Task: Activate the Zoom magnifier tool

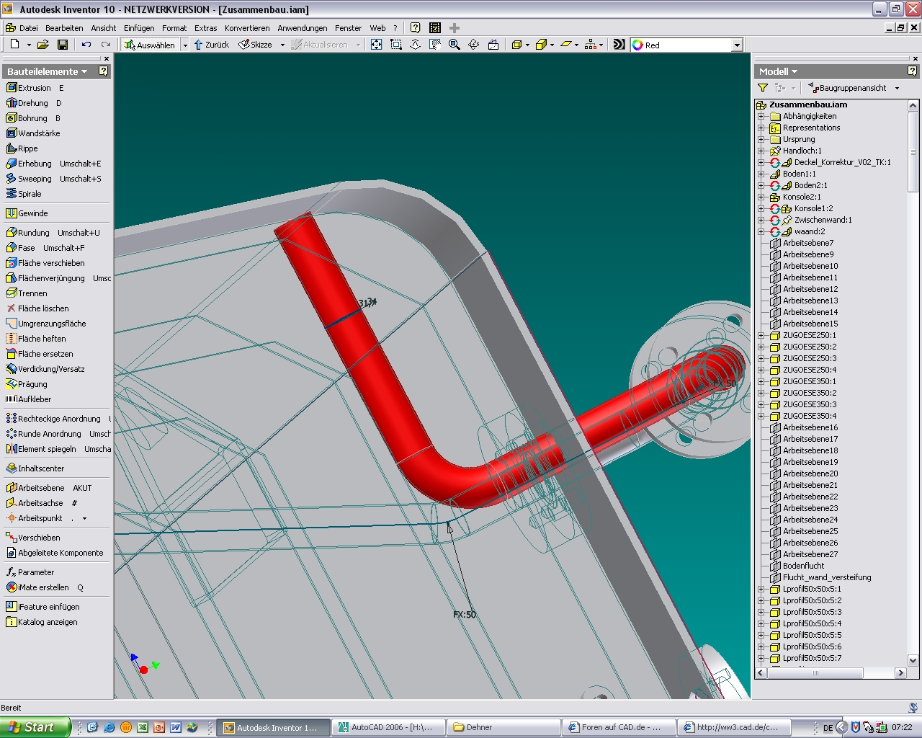Action: tap(455, 45)
